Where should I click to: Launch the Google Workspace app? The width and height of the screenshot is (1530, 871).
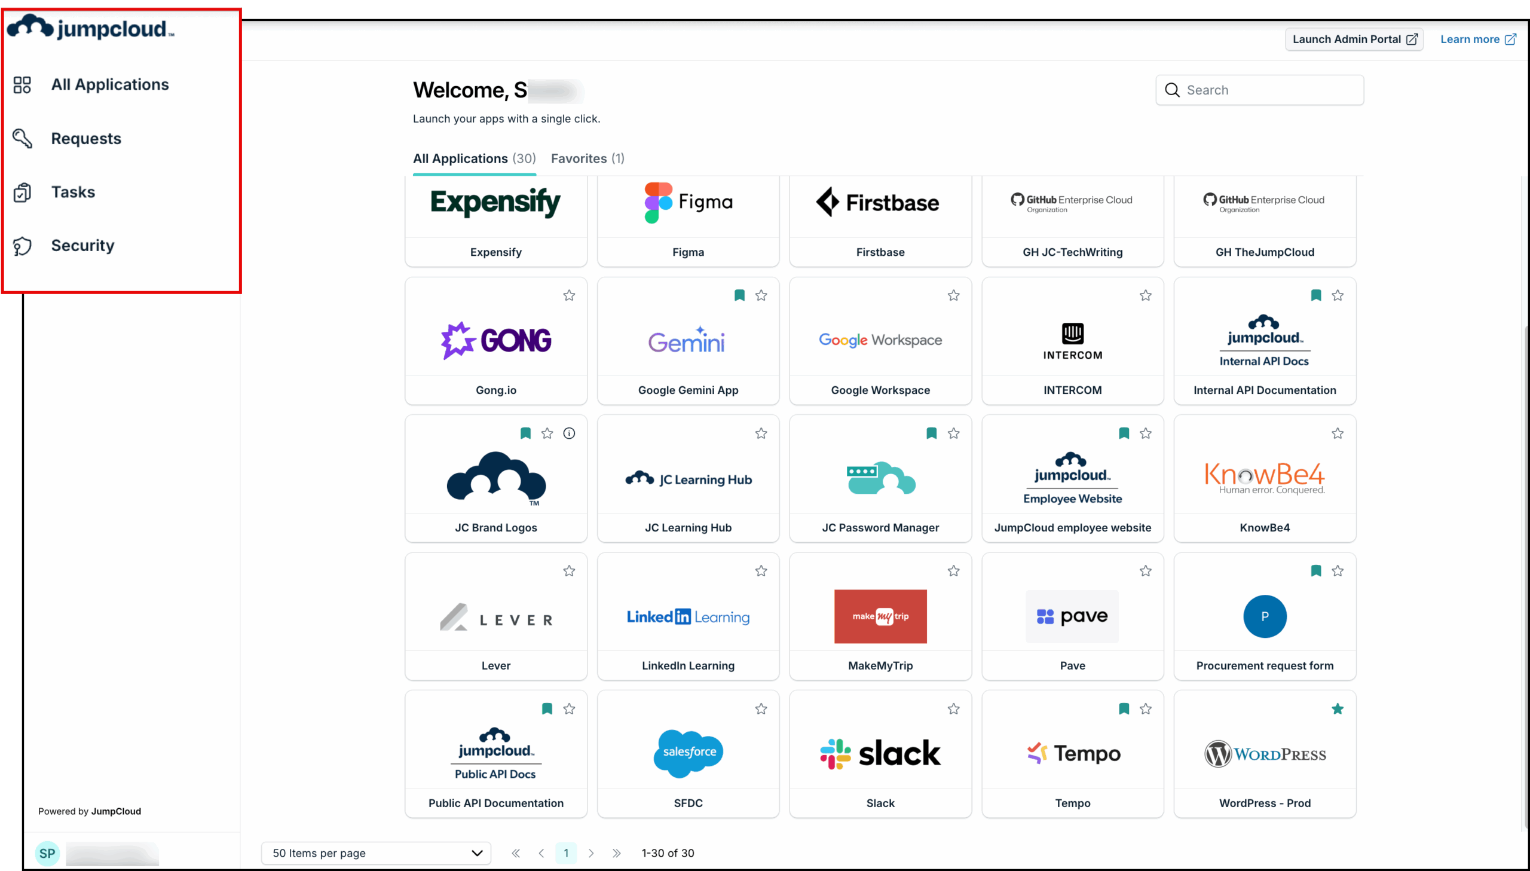[x=880, y=340]
